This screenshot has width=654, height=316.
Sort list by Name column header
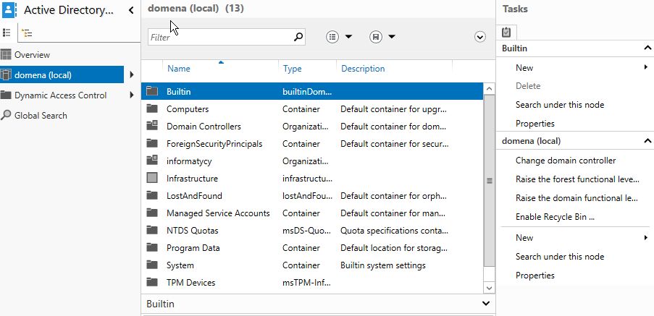click(178, 69)
